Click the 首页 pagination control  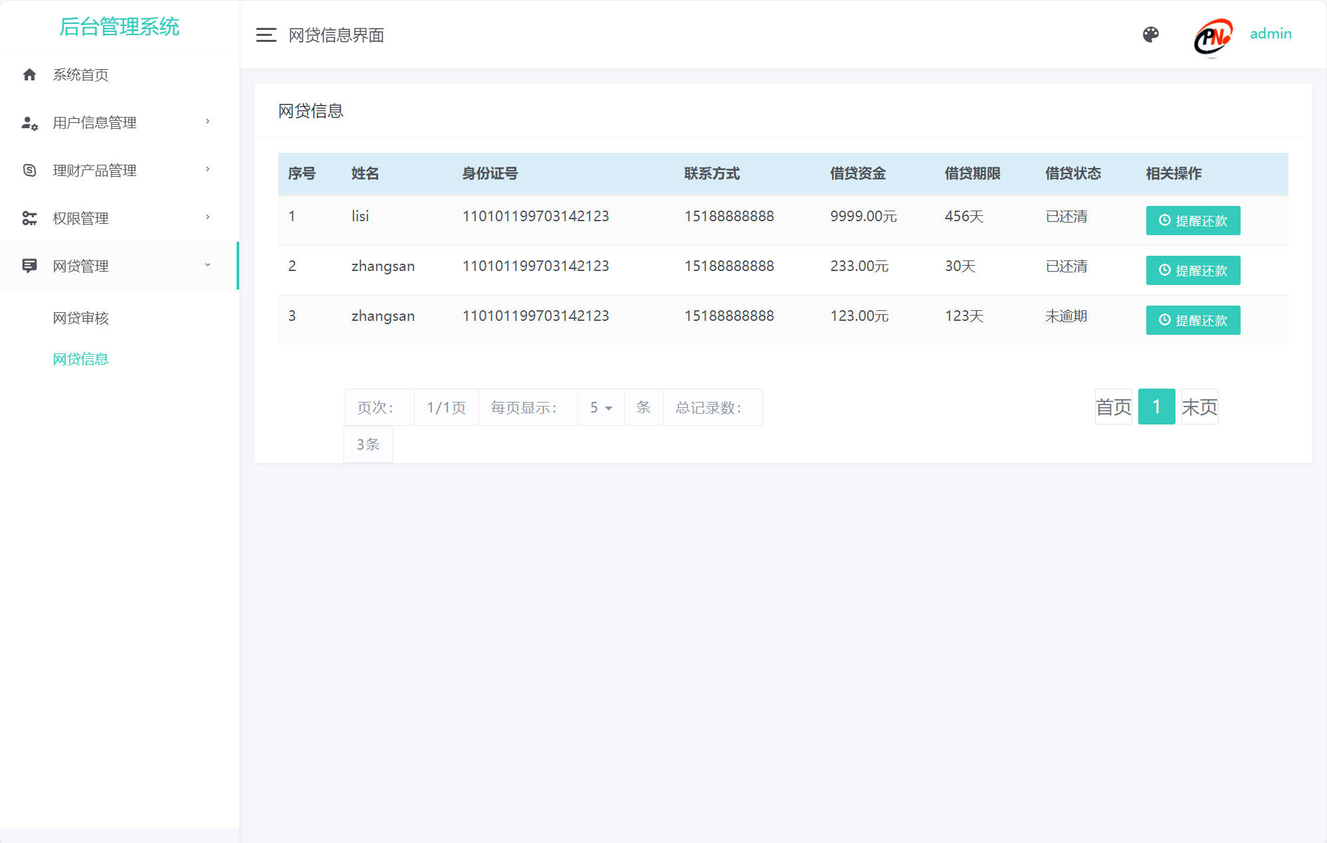click(x=1113, y=406)
